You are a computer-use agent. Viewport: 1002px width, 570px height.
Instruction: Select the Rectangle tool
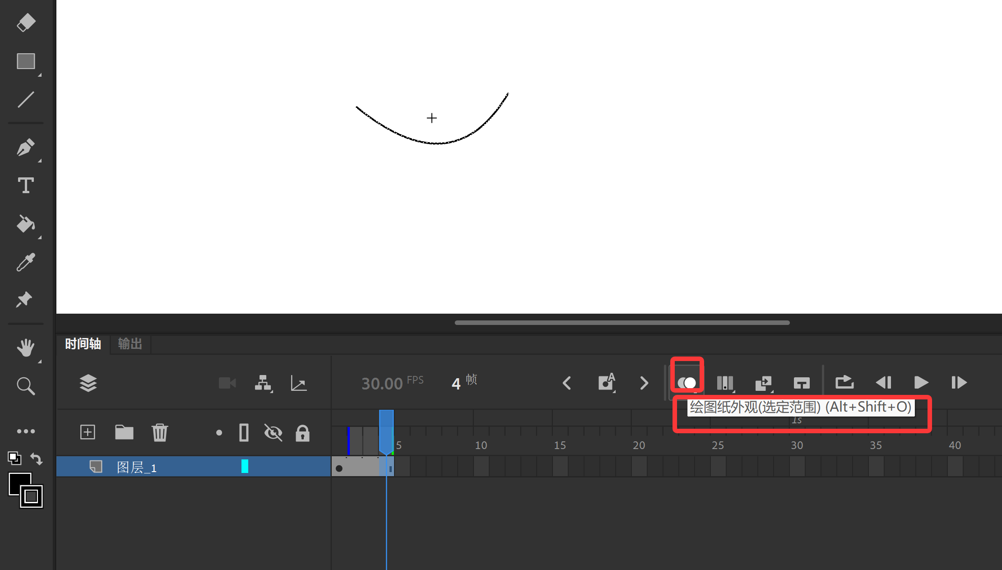click(x=26, y=61)
